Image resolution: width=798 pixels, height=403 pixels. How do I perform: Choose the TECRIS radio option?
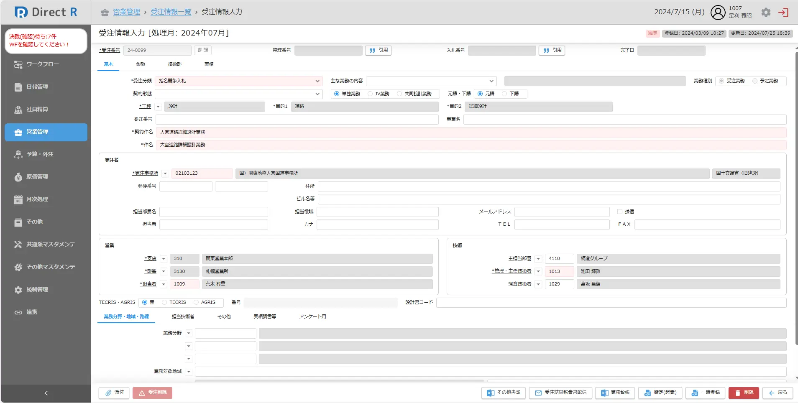click(x=164, y=302)
